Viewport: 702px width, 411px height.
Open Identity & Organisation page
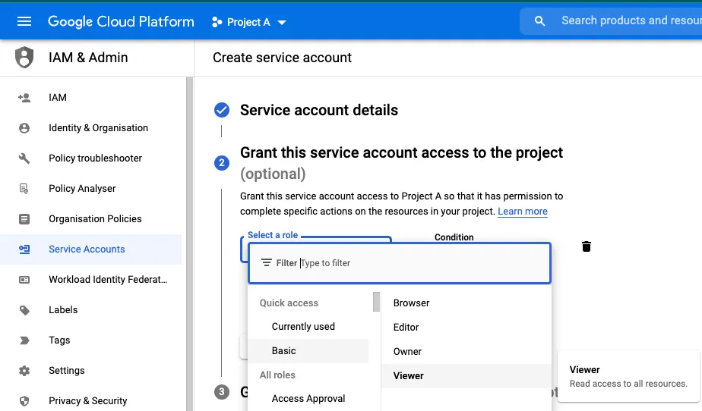point(91,127)
